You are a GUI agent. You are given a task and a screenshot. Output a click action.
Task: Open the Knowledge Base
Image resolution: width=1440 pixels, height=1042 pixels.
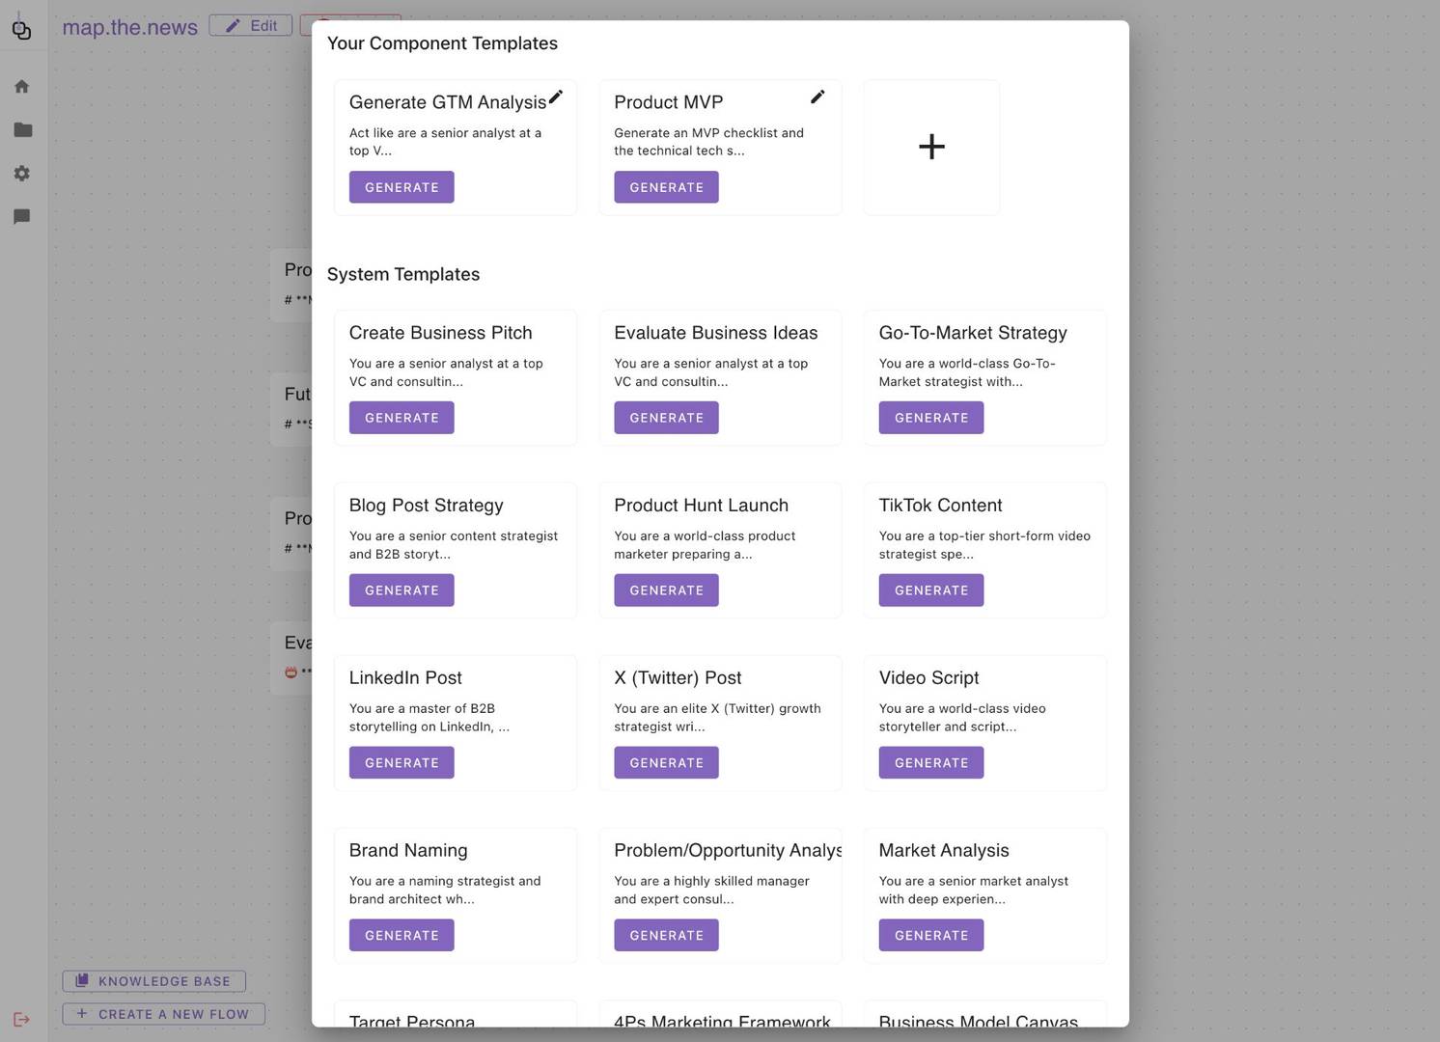154,981
